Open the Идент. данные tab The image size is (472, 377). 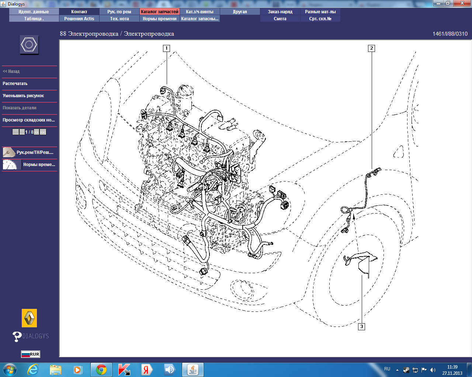34,12
